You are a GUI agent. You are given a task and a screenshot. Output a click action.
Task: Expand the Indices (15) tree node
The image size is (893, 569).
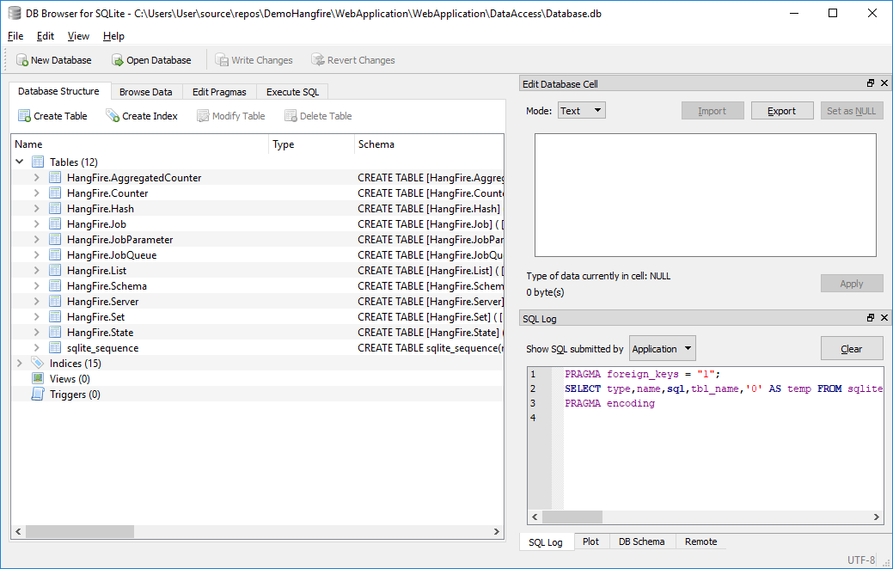tap(20, 363)
